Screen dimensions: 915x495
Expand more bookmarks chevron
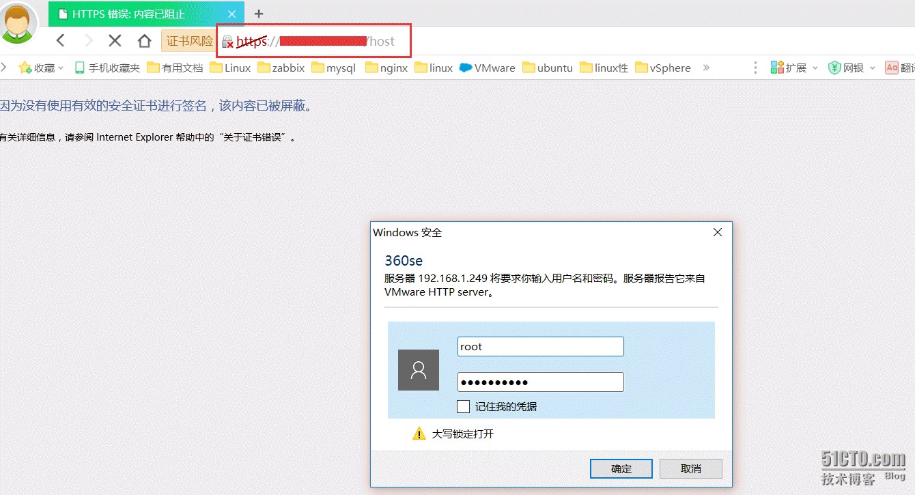point(706,68)
